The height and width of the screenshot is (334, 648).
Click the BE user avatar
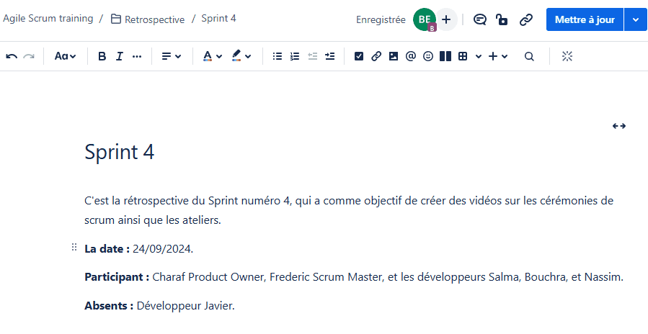tap(425, 19)
